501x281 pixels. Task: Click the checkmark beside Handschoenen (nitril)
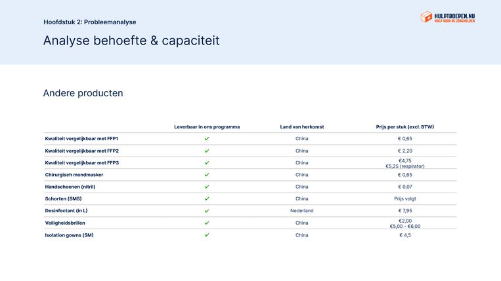pos(207,187)
